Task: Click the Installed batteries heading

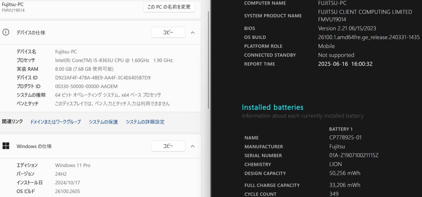Action: tap(273, 107)
